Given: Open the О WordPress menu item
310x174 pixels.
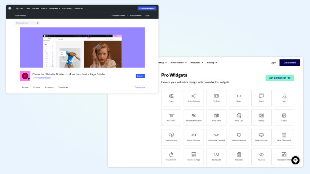Looking at the screenshot, I should [67, 8].
